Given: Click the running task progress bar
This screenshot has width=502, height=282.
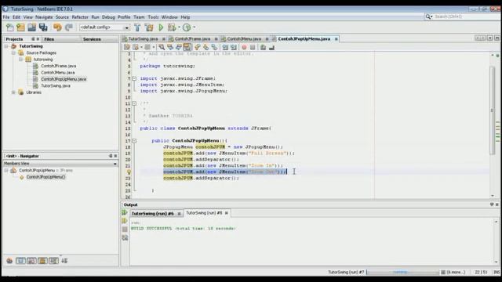Looking at the screenshot, I should [402, 272].
